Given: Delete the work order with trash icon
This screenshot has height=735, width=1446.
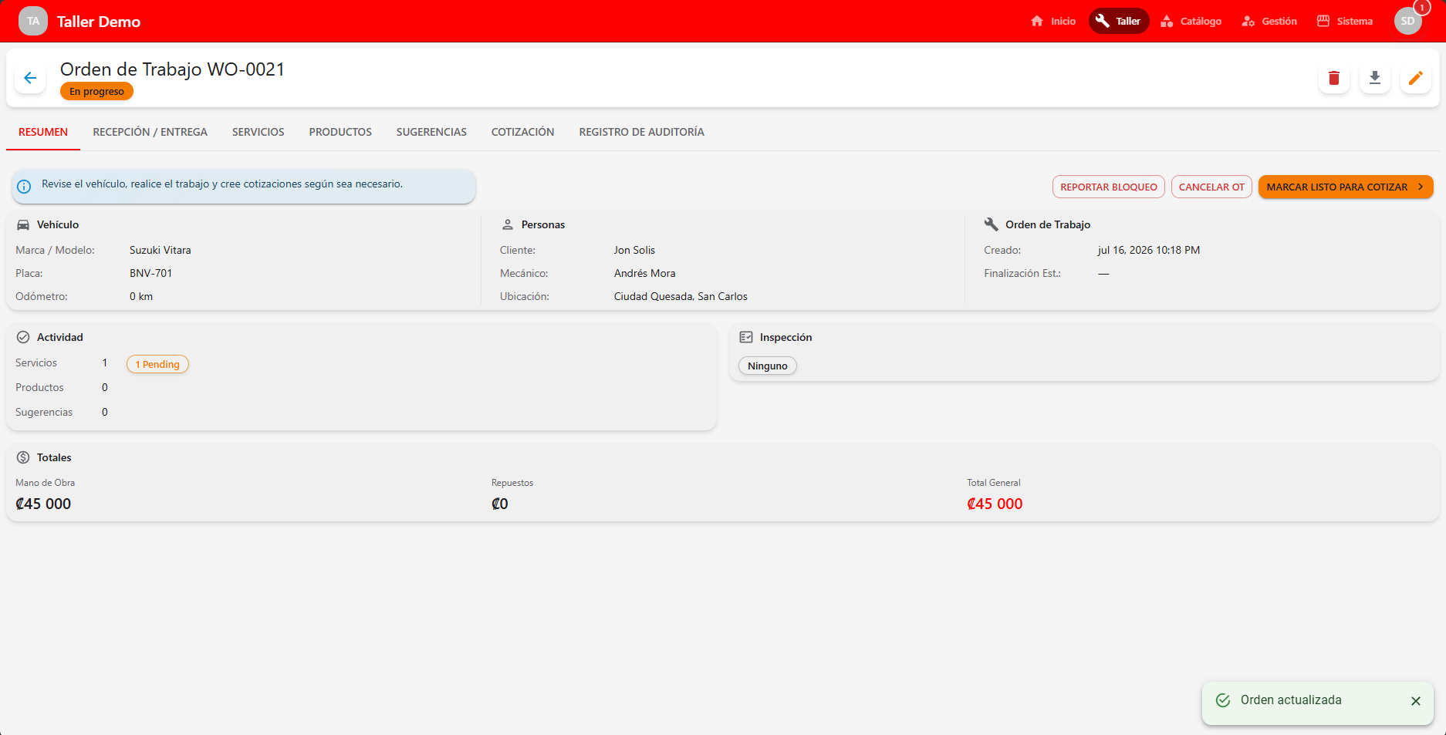Looking at the screenshot, I should coord(1334,78).
